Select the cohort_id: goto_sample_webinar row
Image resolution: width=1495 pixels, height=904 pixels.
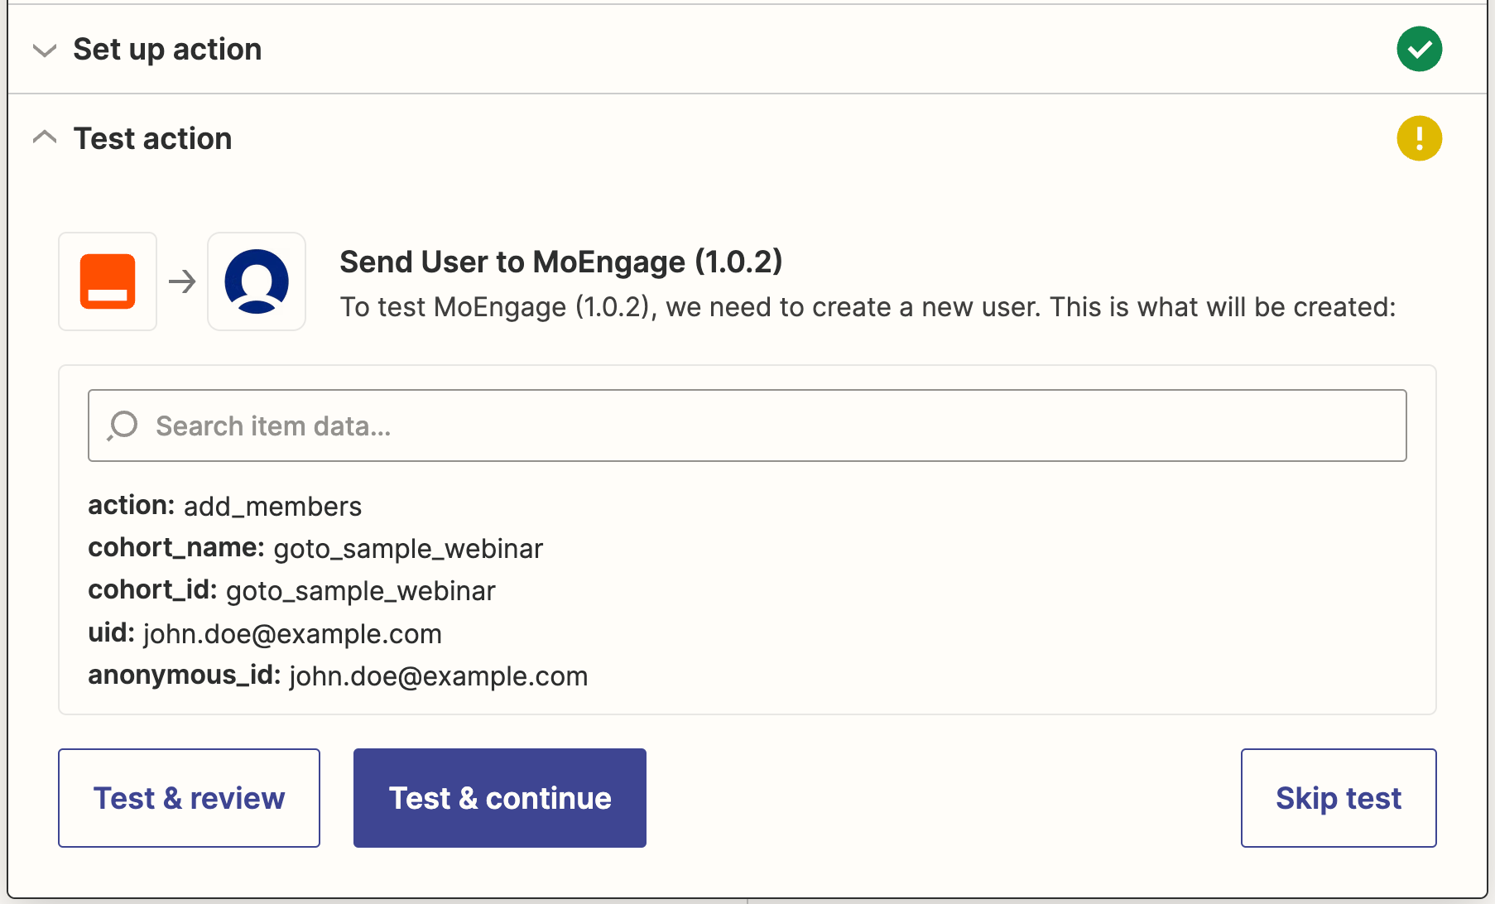point(292,590)
